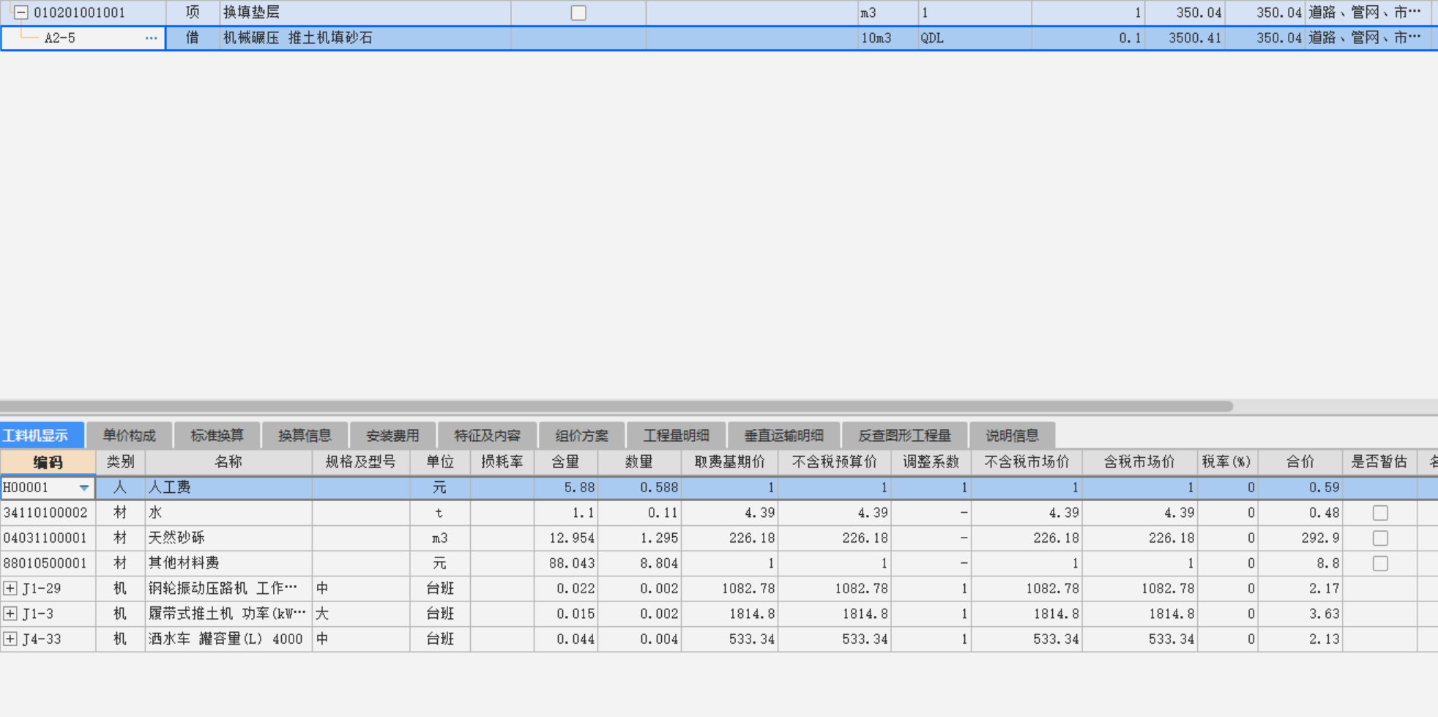Select the 换填垫层 name cell
The width and height of the screenshot is (1438, 717).
tap(365, 12)
